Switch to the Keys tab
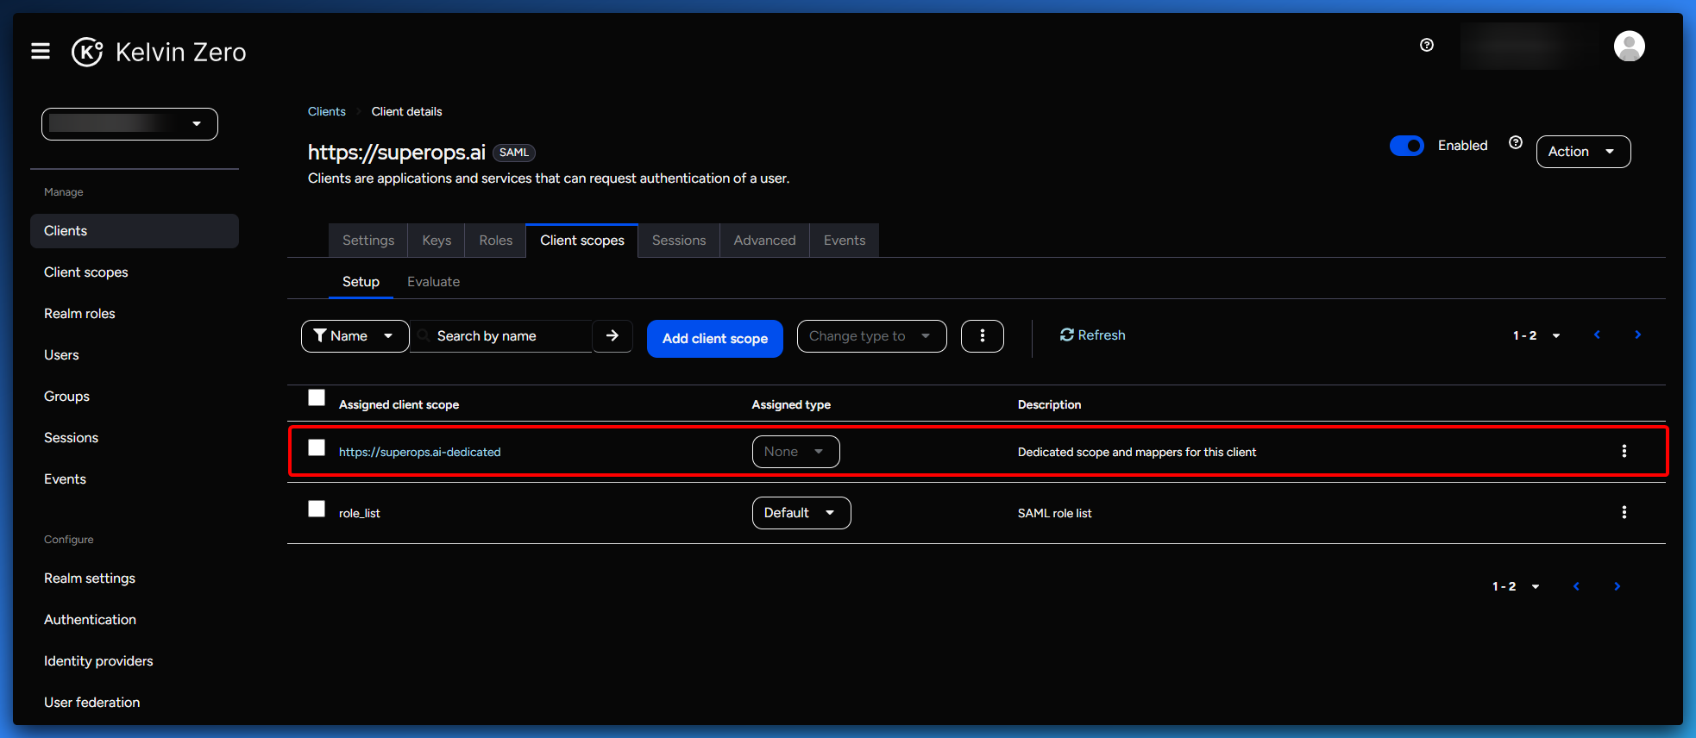 coord(437,241)
